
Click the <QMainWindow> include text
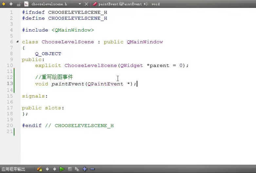tap(73, 30)
